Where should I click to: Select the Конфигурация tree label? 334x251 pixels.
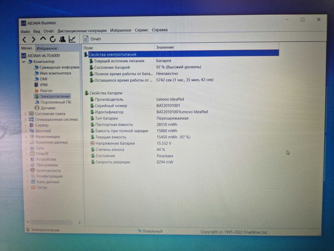[49, 176]
